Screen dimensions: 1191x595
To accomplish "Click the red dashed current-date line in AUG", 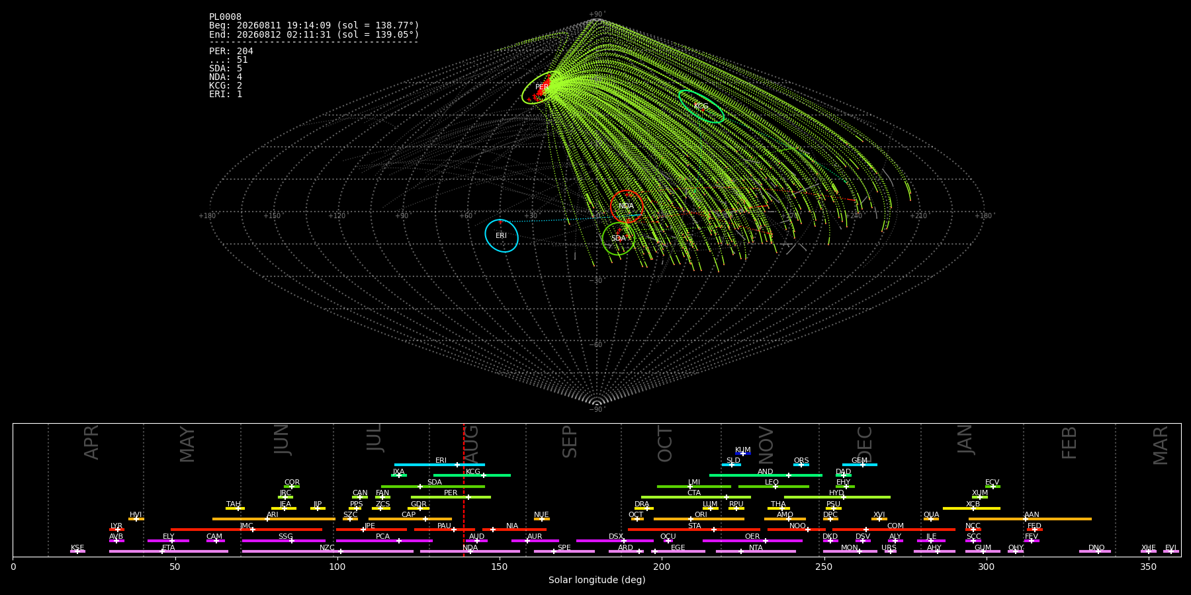I will (x=464, y=490).
